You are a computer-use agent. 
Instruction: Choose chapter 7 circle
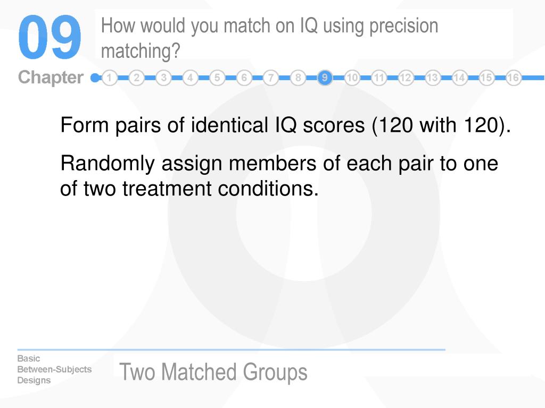(271, 78)
